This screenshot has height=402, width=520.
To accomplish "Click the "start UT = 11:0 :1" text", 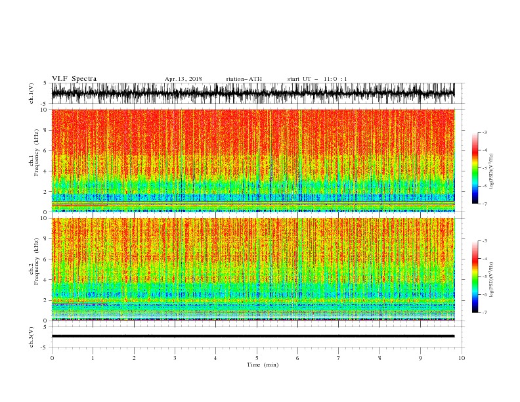I will [x=317, y=79].
